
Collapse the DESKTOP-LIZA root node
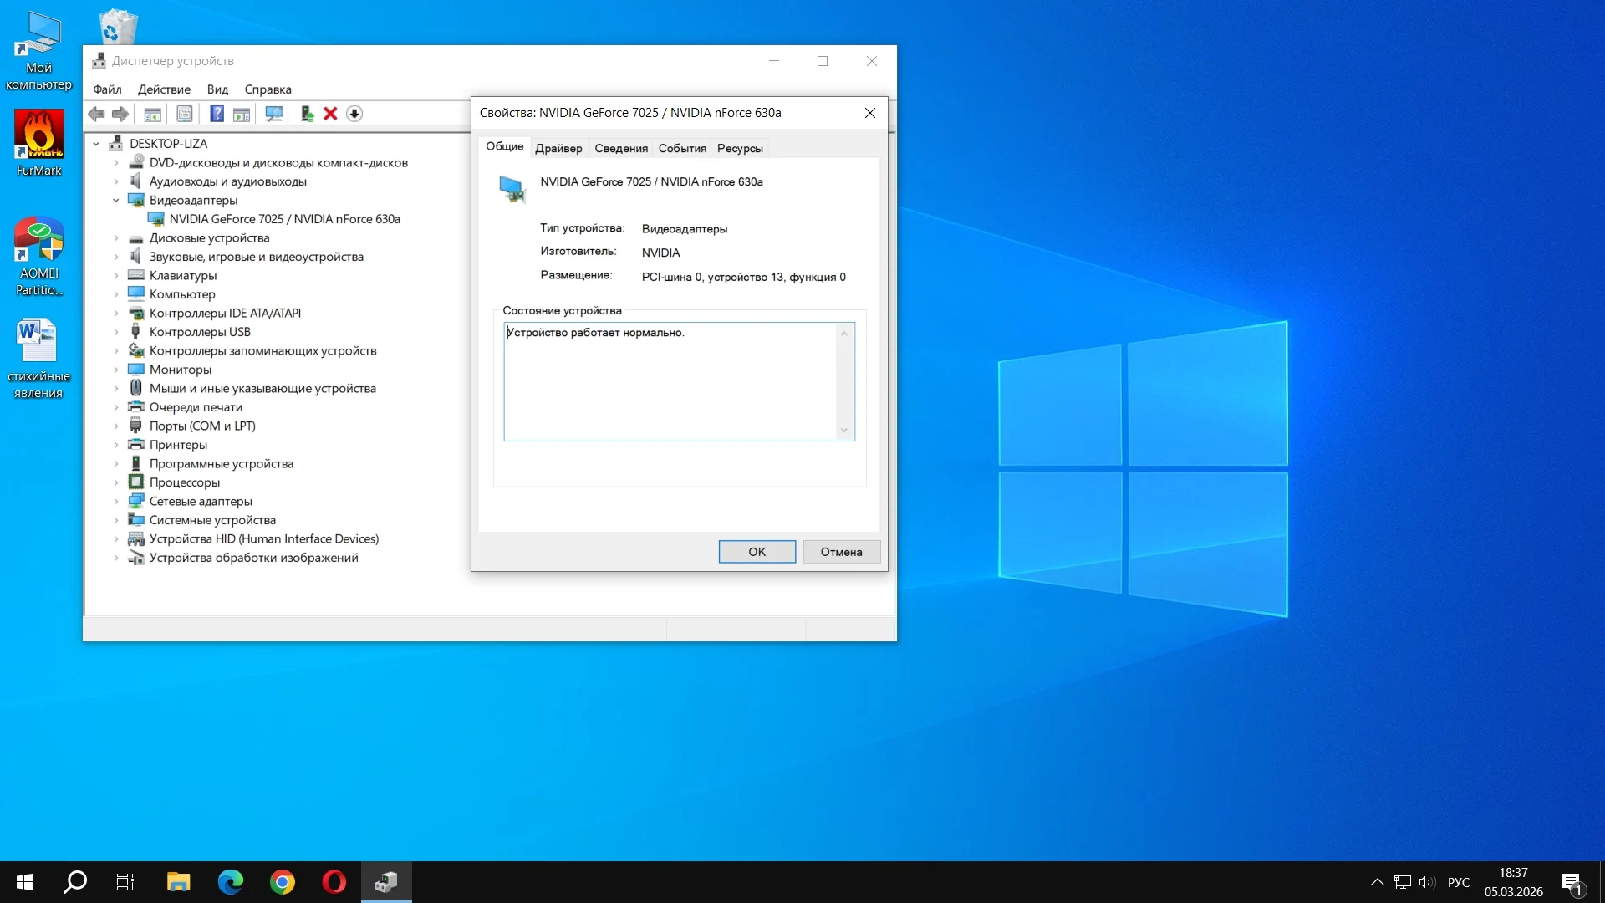[x=96, y=144]
